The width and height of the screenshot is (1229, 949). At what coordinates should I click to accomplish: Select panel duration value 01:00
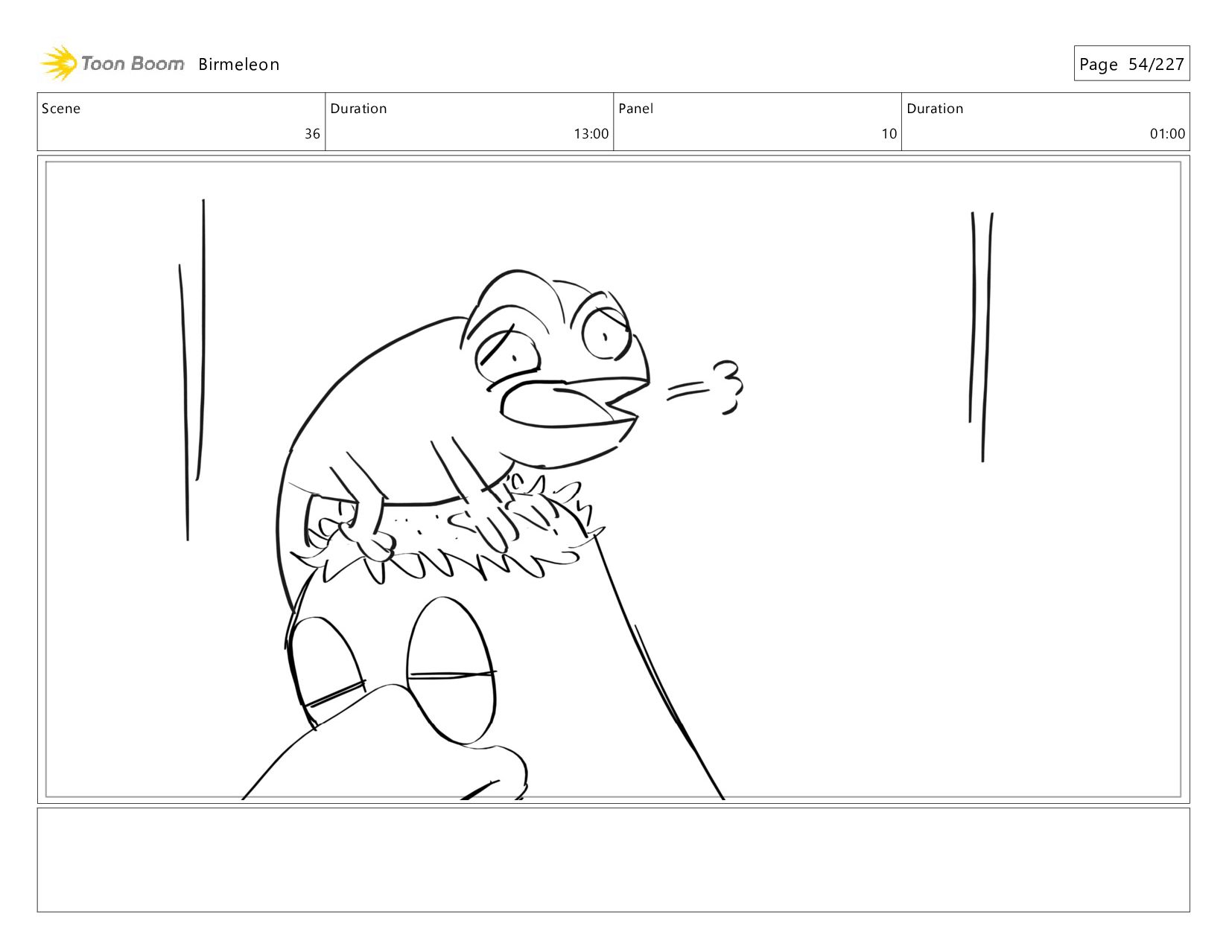pos(1167,134)
